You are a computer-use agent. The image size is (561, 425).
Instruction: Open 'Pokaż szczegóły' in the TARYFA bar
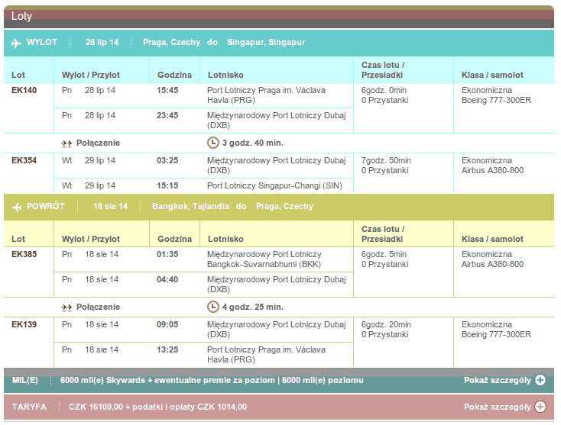498,407
